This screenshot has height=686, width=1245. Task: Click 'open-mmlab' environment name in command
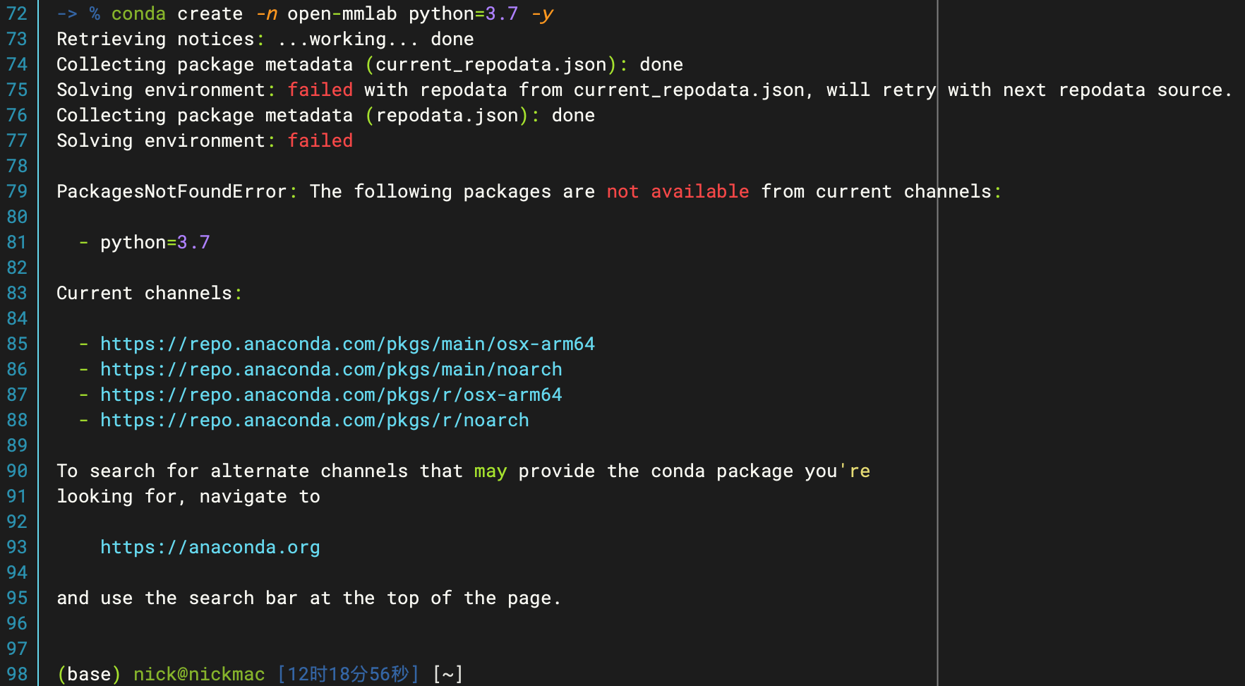(x=342, y=13)
